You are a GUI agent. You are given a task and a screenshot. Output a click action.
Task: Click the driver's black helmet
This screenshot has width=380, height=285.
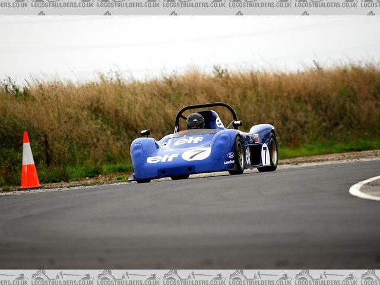point(195,121)
